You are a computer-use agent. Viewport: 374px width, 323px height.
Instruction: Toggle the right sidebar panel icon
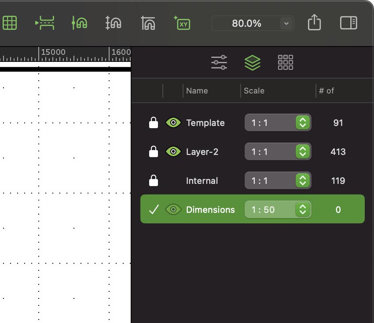(x=348, y=23)
